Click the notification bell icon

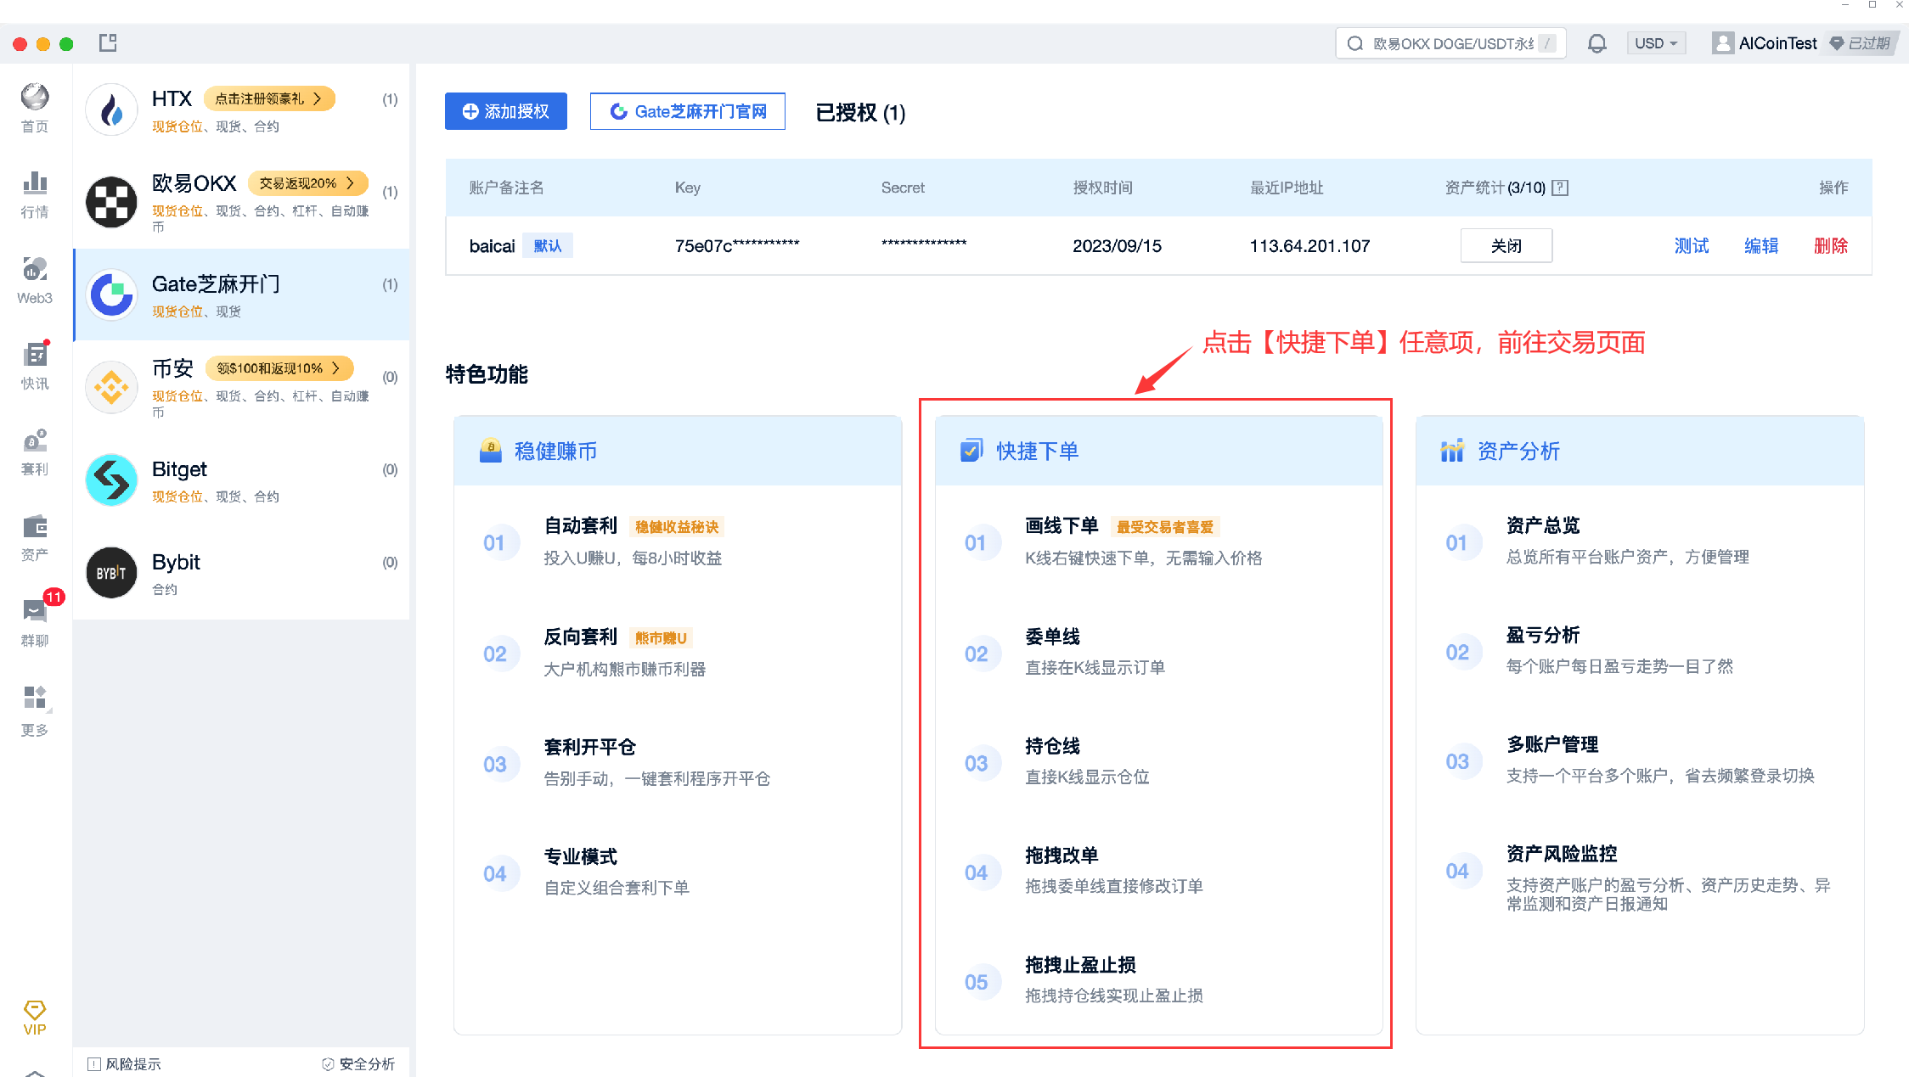click(1596, 43)
